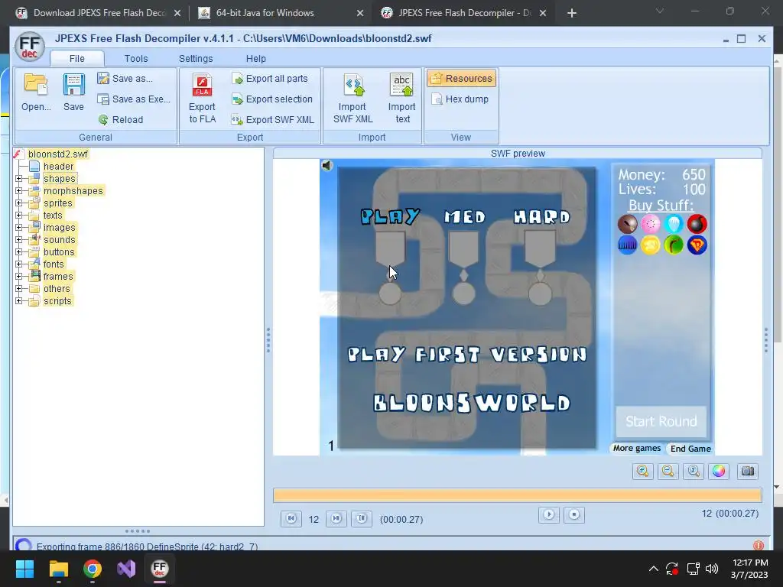This screenshot has width=783, height=587.
Task: Click HARD difficulty in preview
Action: click(542, 216)
